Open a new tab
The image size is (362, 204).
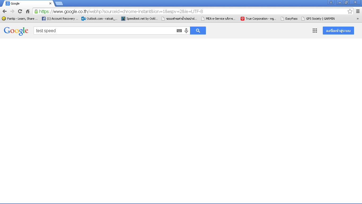(x=59, y=3)
